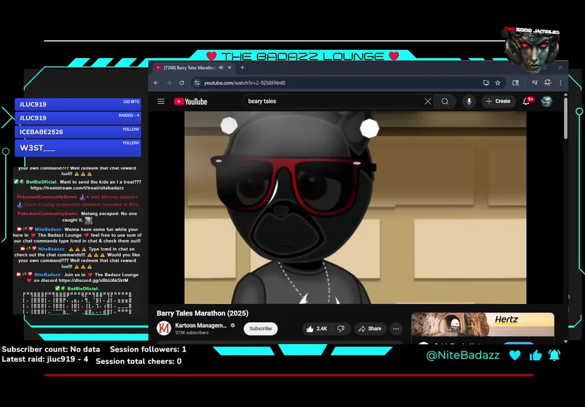
Task: Open site information icon in address bar
Action: coord(197,83)
